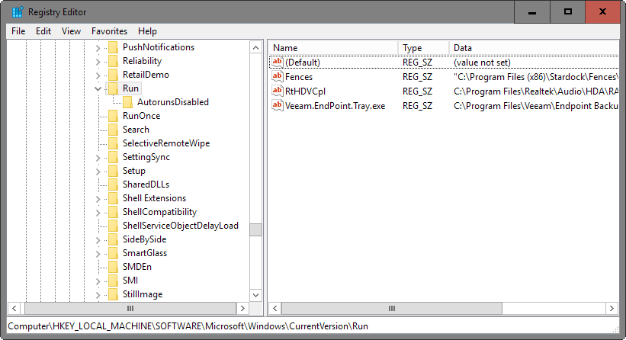Open the Edit menu

click(43, 31)
